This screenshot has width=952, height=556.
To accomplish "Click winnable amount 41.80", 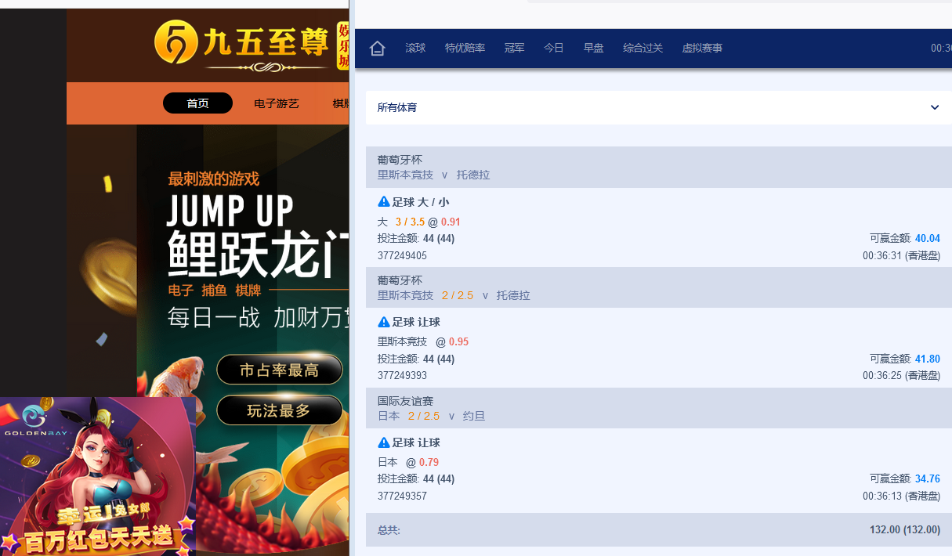I will click(x=928, y=359).
